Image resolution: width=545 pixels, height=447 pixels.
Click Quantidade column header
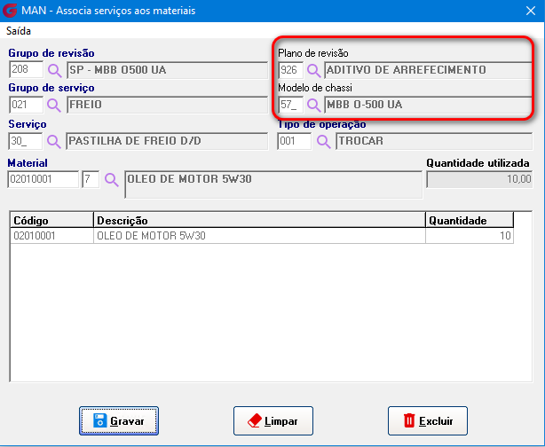470,221
